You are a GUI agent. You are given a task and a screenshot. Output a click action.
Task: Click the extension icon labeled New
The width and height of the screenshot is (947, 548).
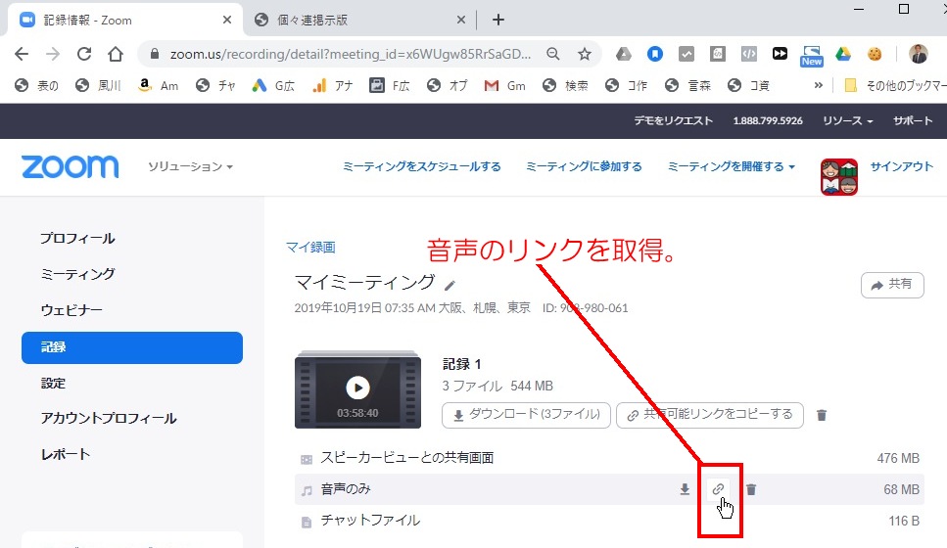click(x=812, y=56)
